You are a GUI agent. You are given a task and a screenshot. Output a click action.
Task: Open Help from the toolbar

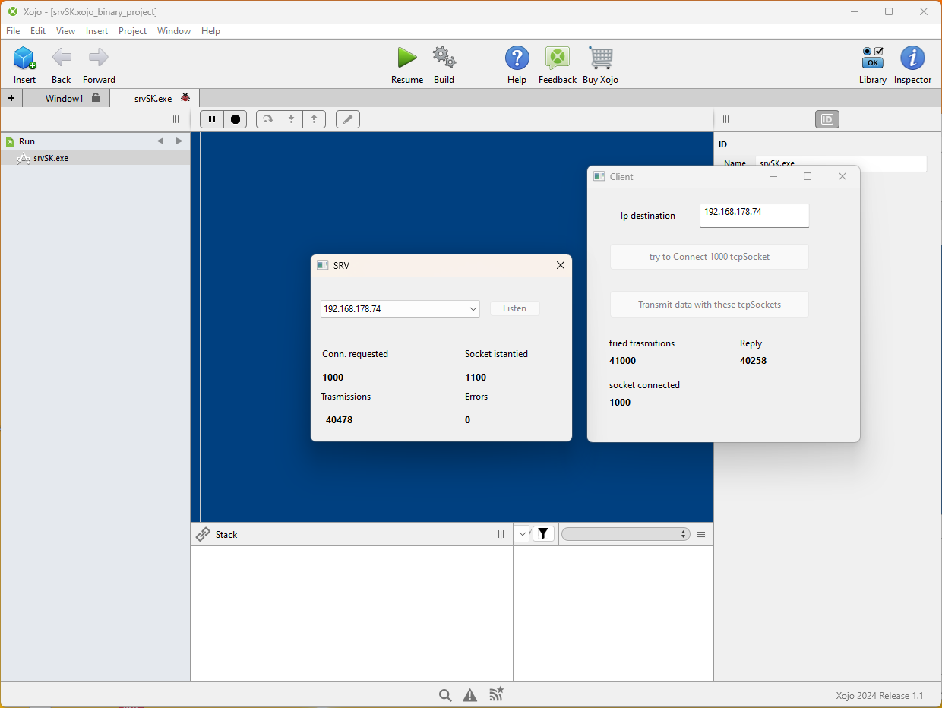pyautogui.click(x=517, y=58)
